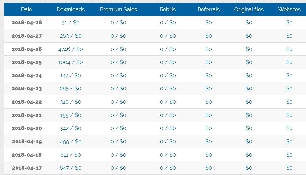Click the 2018-04-22 date cell

pyautogui.click(x=27, y=102)
